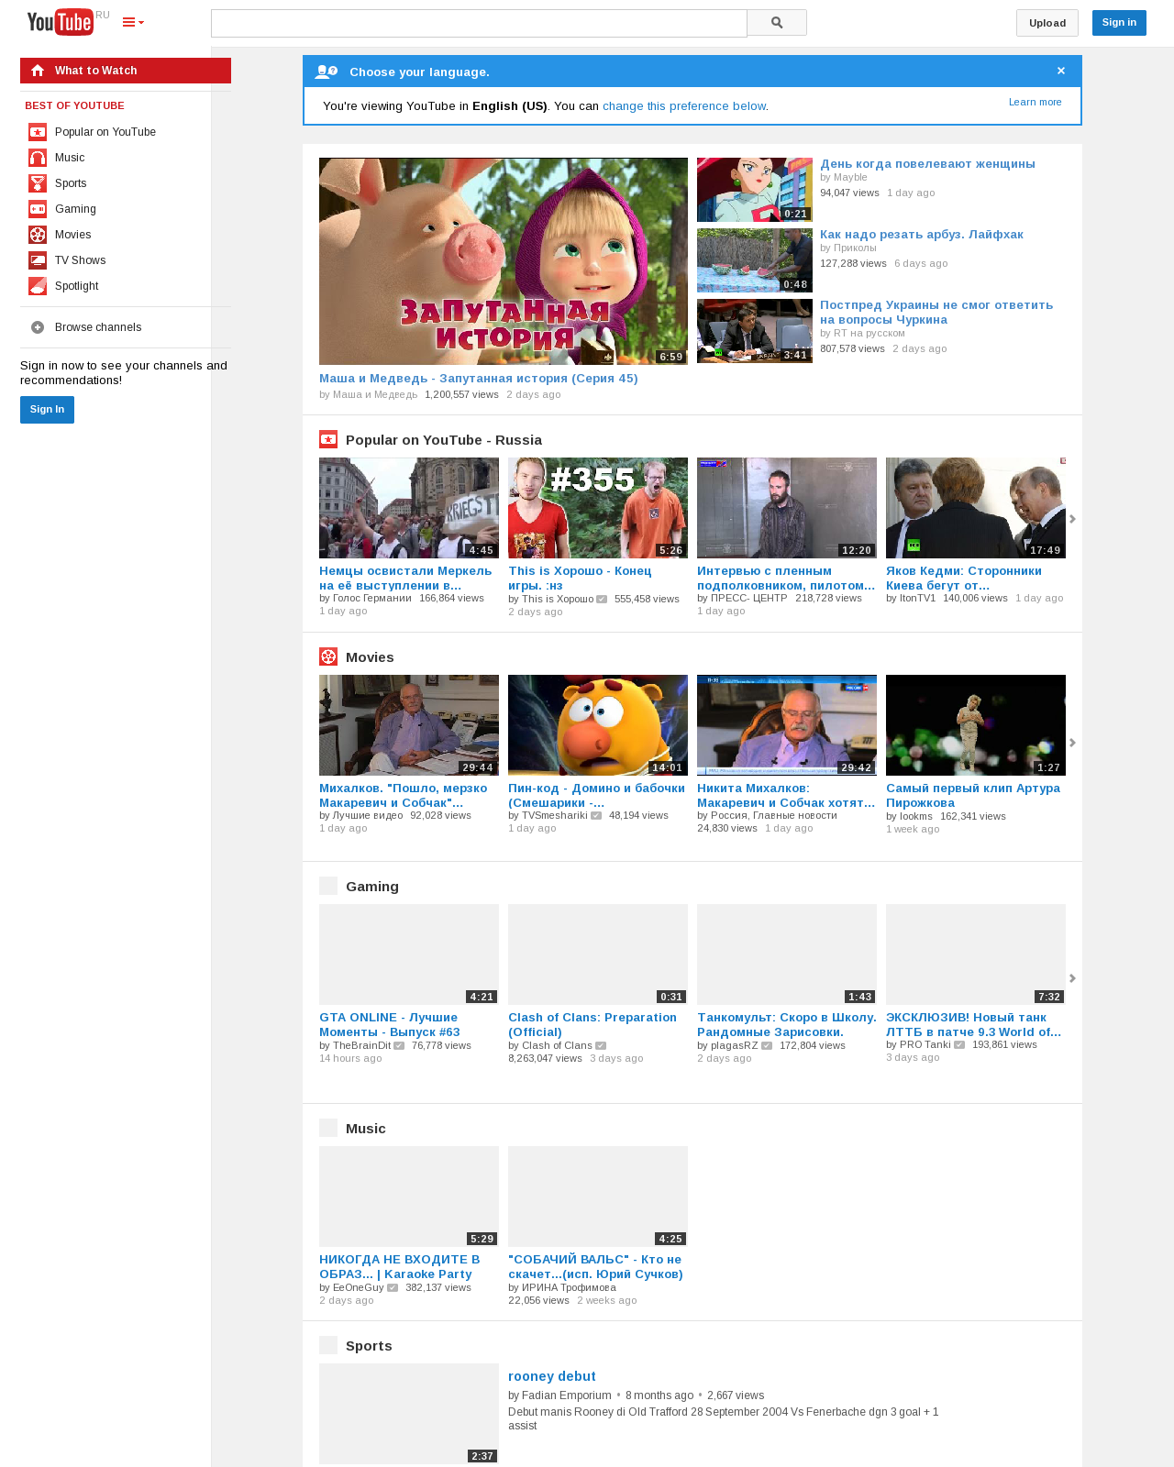Screen dimensions: 1174x1467
Task: Open ЭКСКЛЮЗИВ! Новый танк video thumbnail
Action: click(976, 954)
